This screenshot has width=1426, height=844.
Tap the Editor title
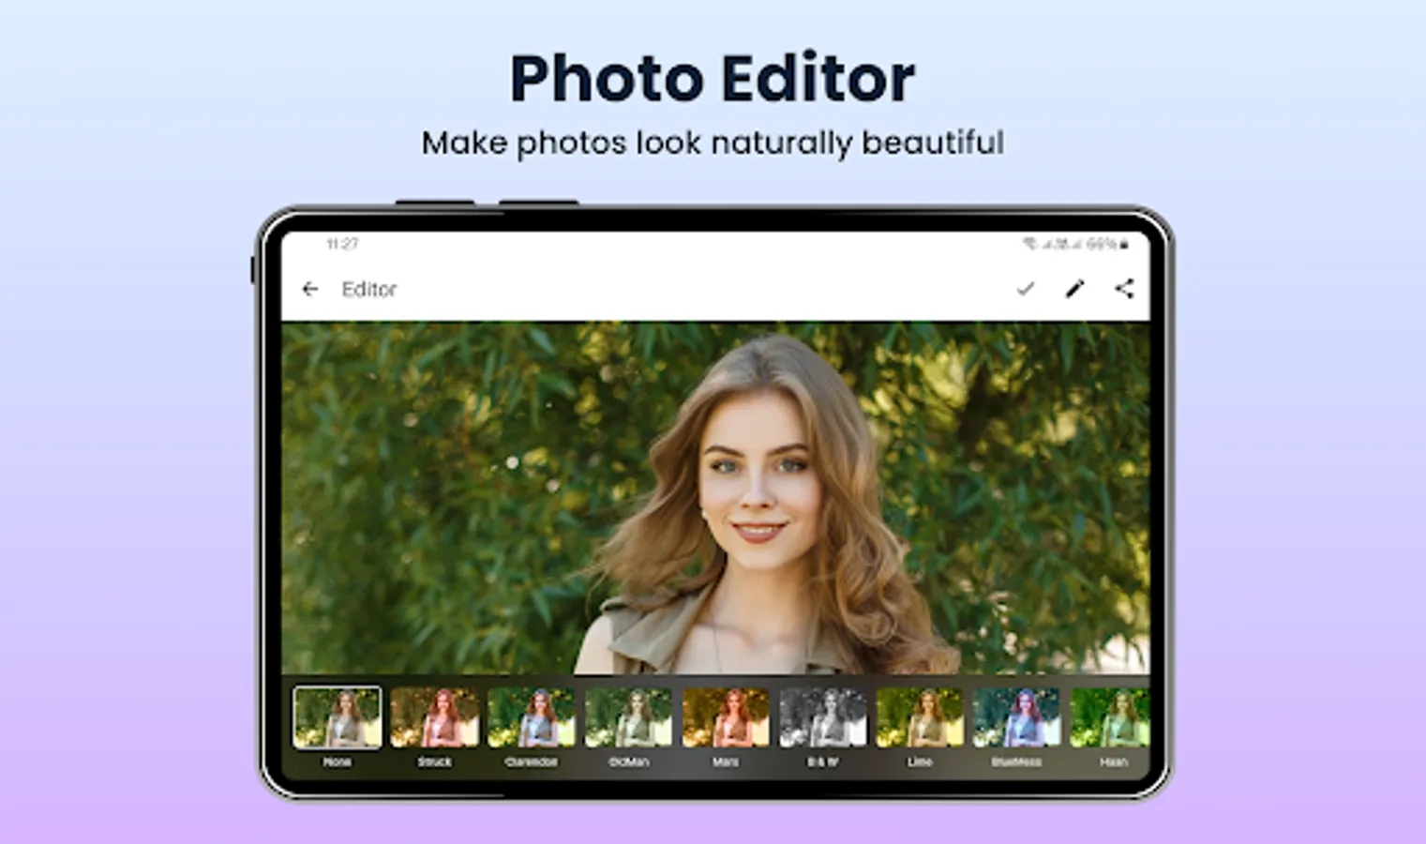(369, 289)
